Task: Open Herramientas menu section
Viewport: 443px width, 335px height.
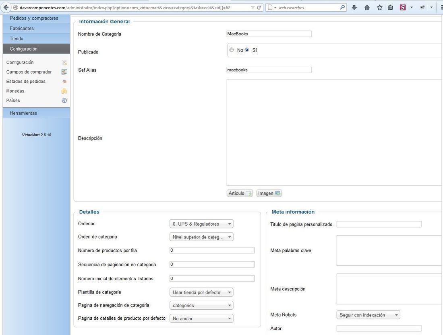Action: (36, 113)
